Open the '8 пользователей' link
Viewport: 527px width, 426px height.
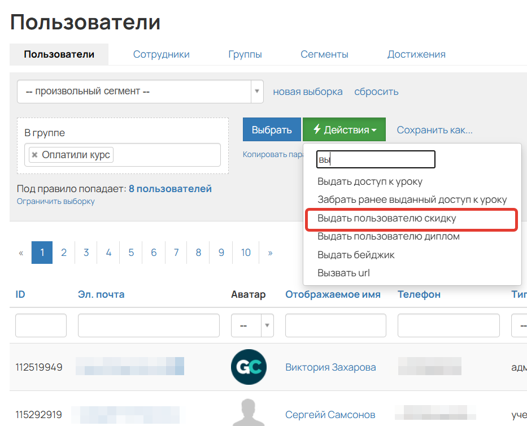170,189
